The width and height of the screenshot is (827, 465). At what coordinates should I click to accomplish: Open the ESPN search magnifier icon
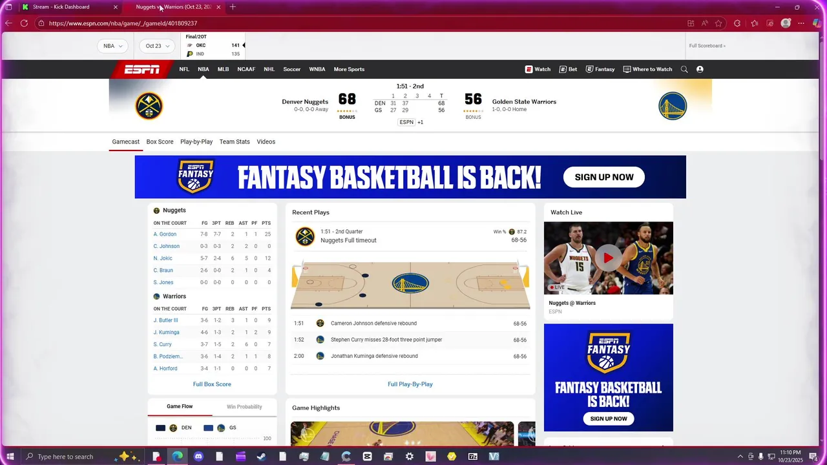tap(684, 69)
